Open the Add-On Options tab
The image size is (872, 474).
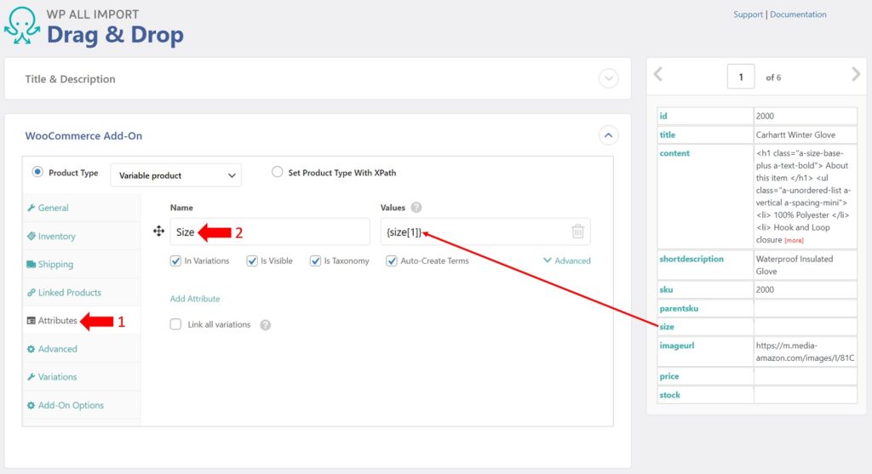pos(72,405)
